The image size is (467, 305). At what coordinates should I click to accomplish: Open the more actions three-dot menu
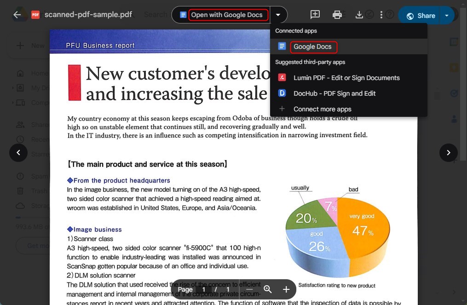(x=381, y=15)
